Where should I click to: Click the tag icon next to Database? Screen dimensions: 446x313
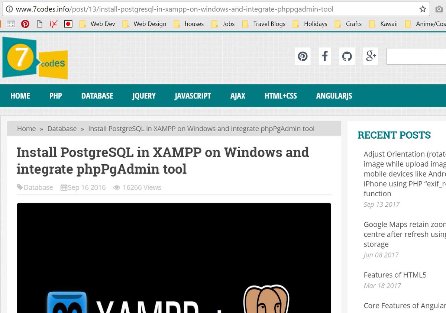click(x=20, y=187)
